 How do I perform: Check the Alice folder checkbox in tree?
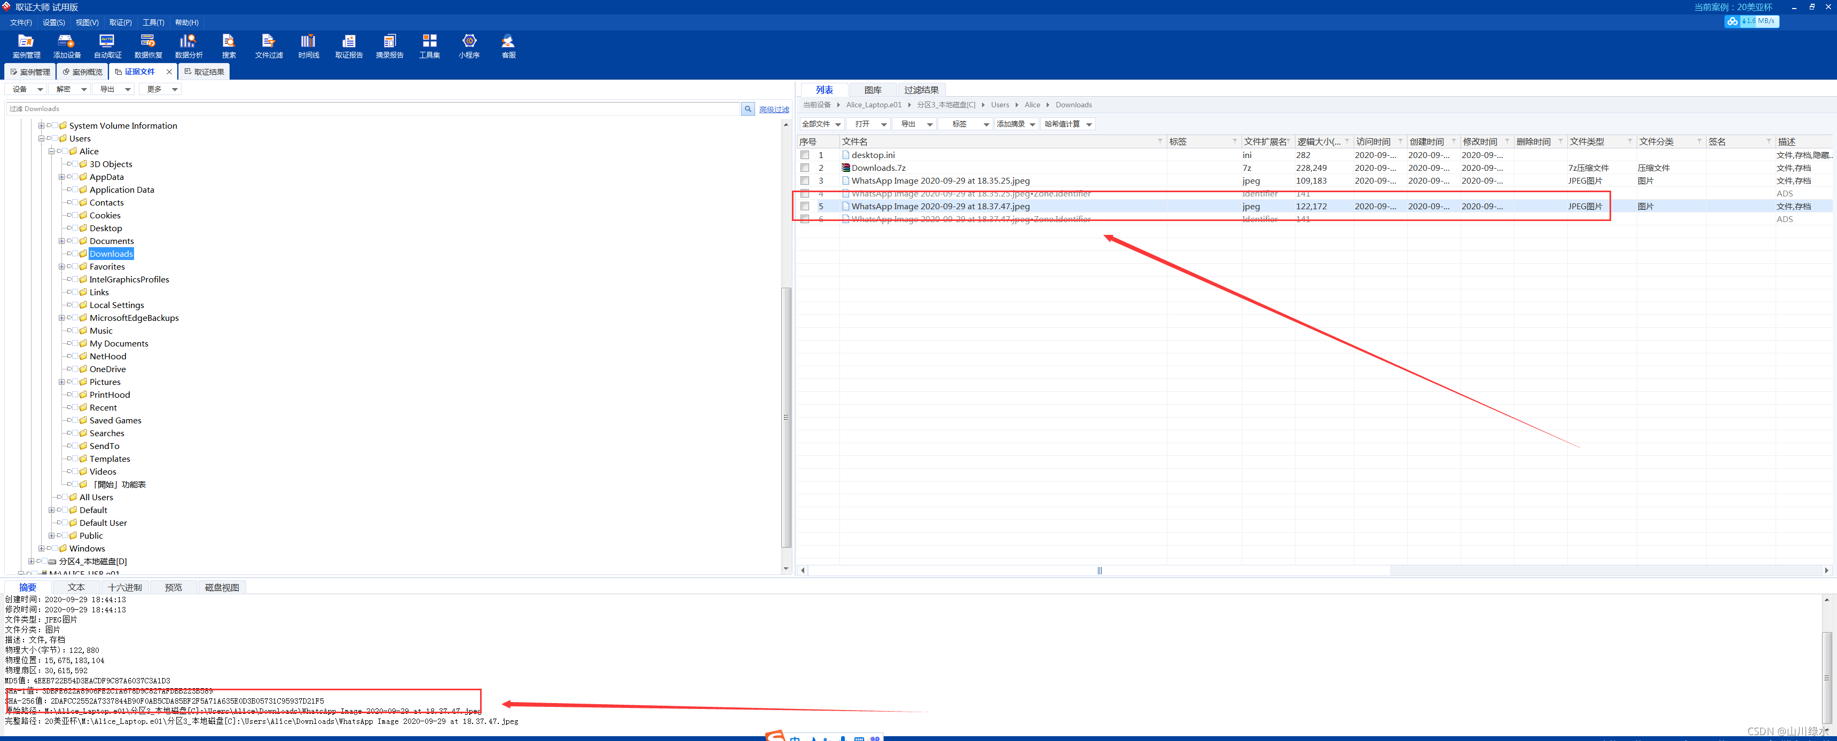65,151
